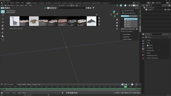Image resolution: width=171 pixels, height=96 pixels.
Task: Switch to solid viewport shading
Action: [x=134, y=5]
